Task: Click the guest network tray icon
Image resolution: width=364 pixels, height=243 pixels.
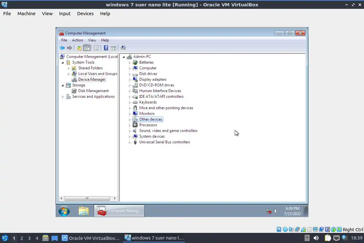Action: click(x=269, y=211)
